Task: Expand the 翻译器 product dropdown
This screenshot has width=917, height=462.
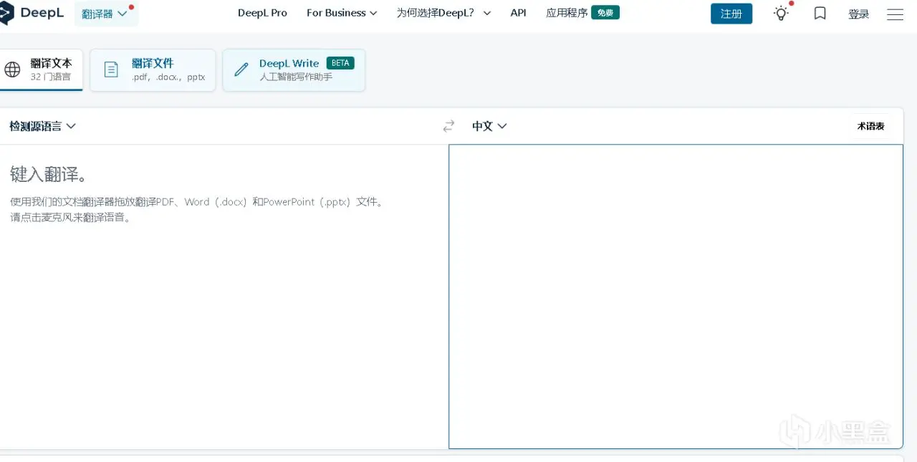Action: tap(106, 14)
